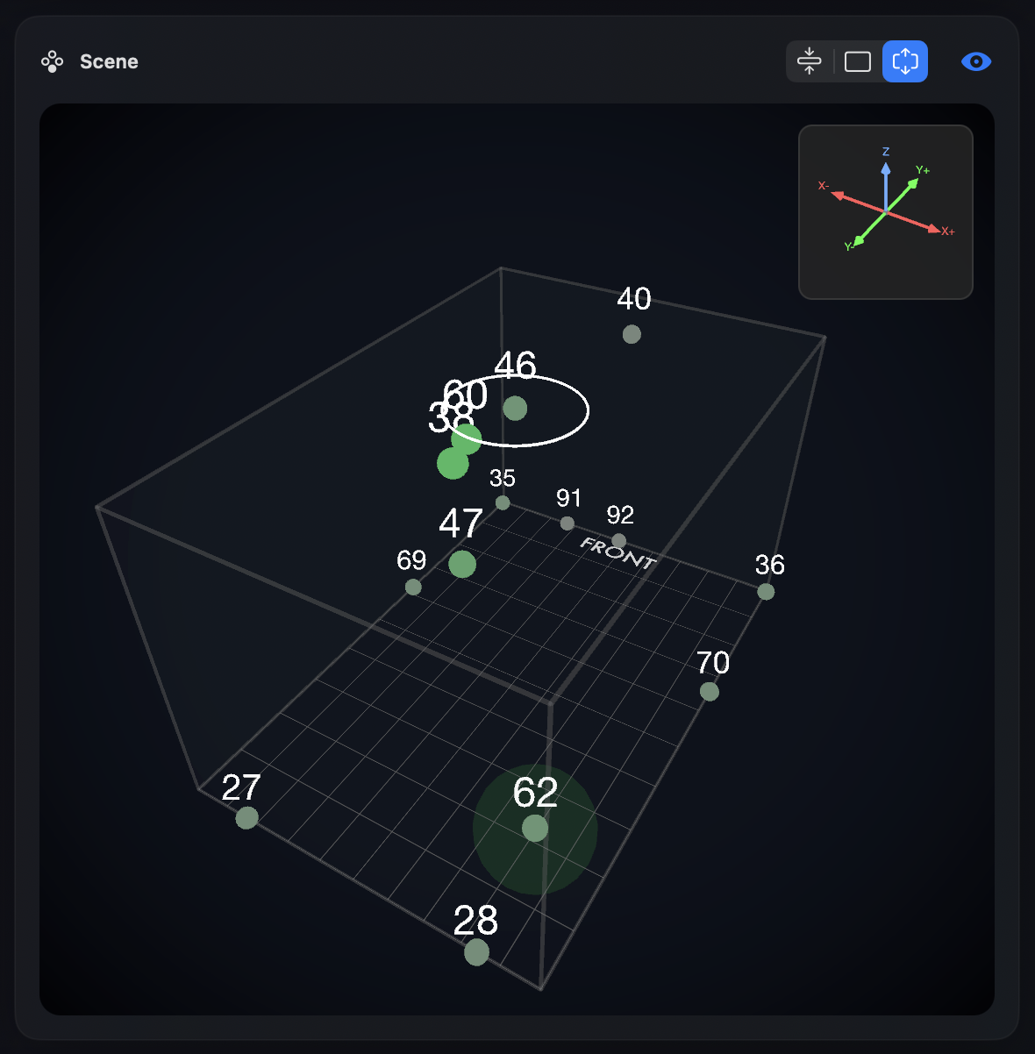Open the orientation gizmo panel

pyautogui.click(x=885, y=211)
